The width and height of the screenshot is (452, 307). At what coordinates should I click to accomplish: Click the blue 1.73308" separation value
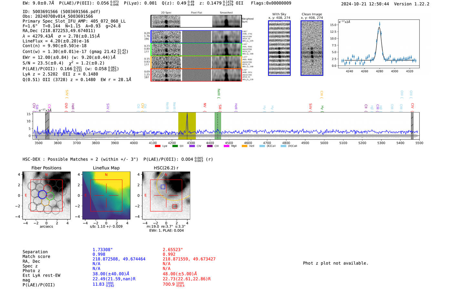click(x=103, y=250)
